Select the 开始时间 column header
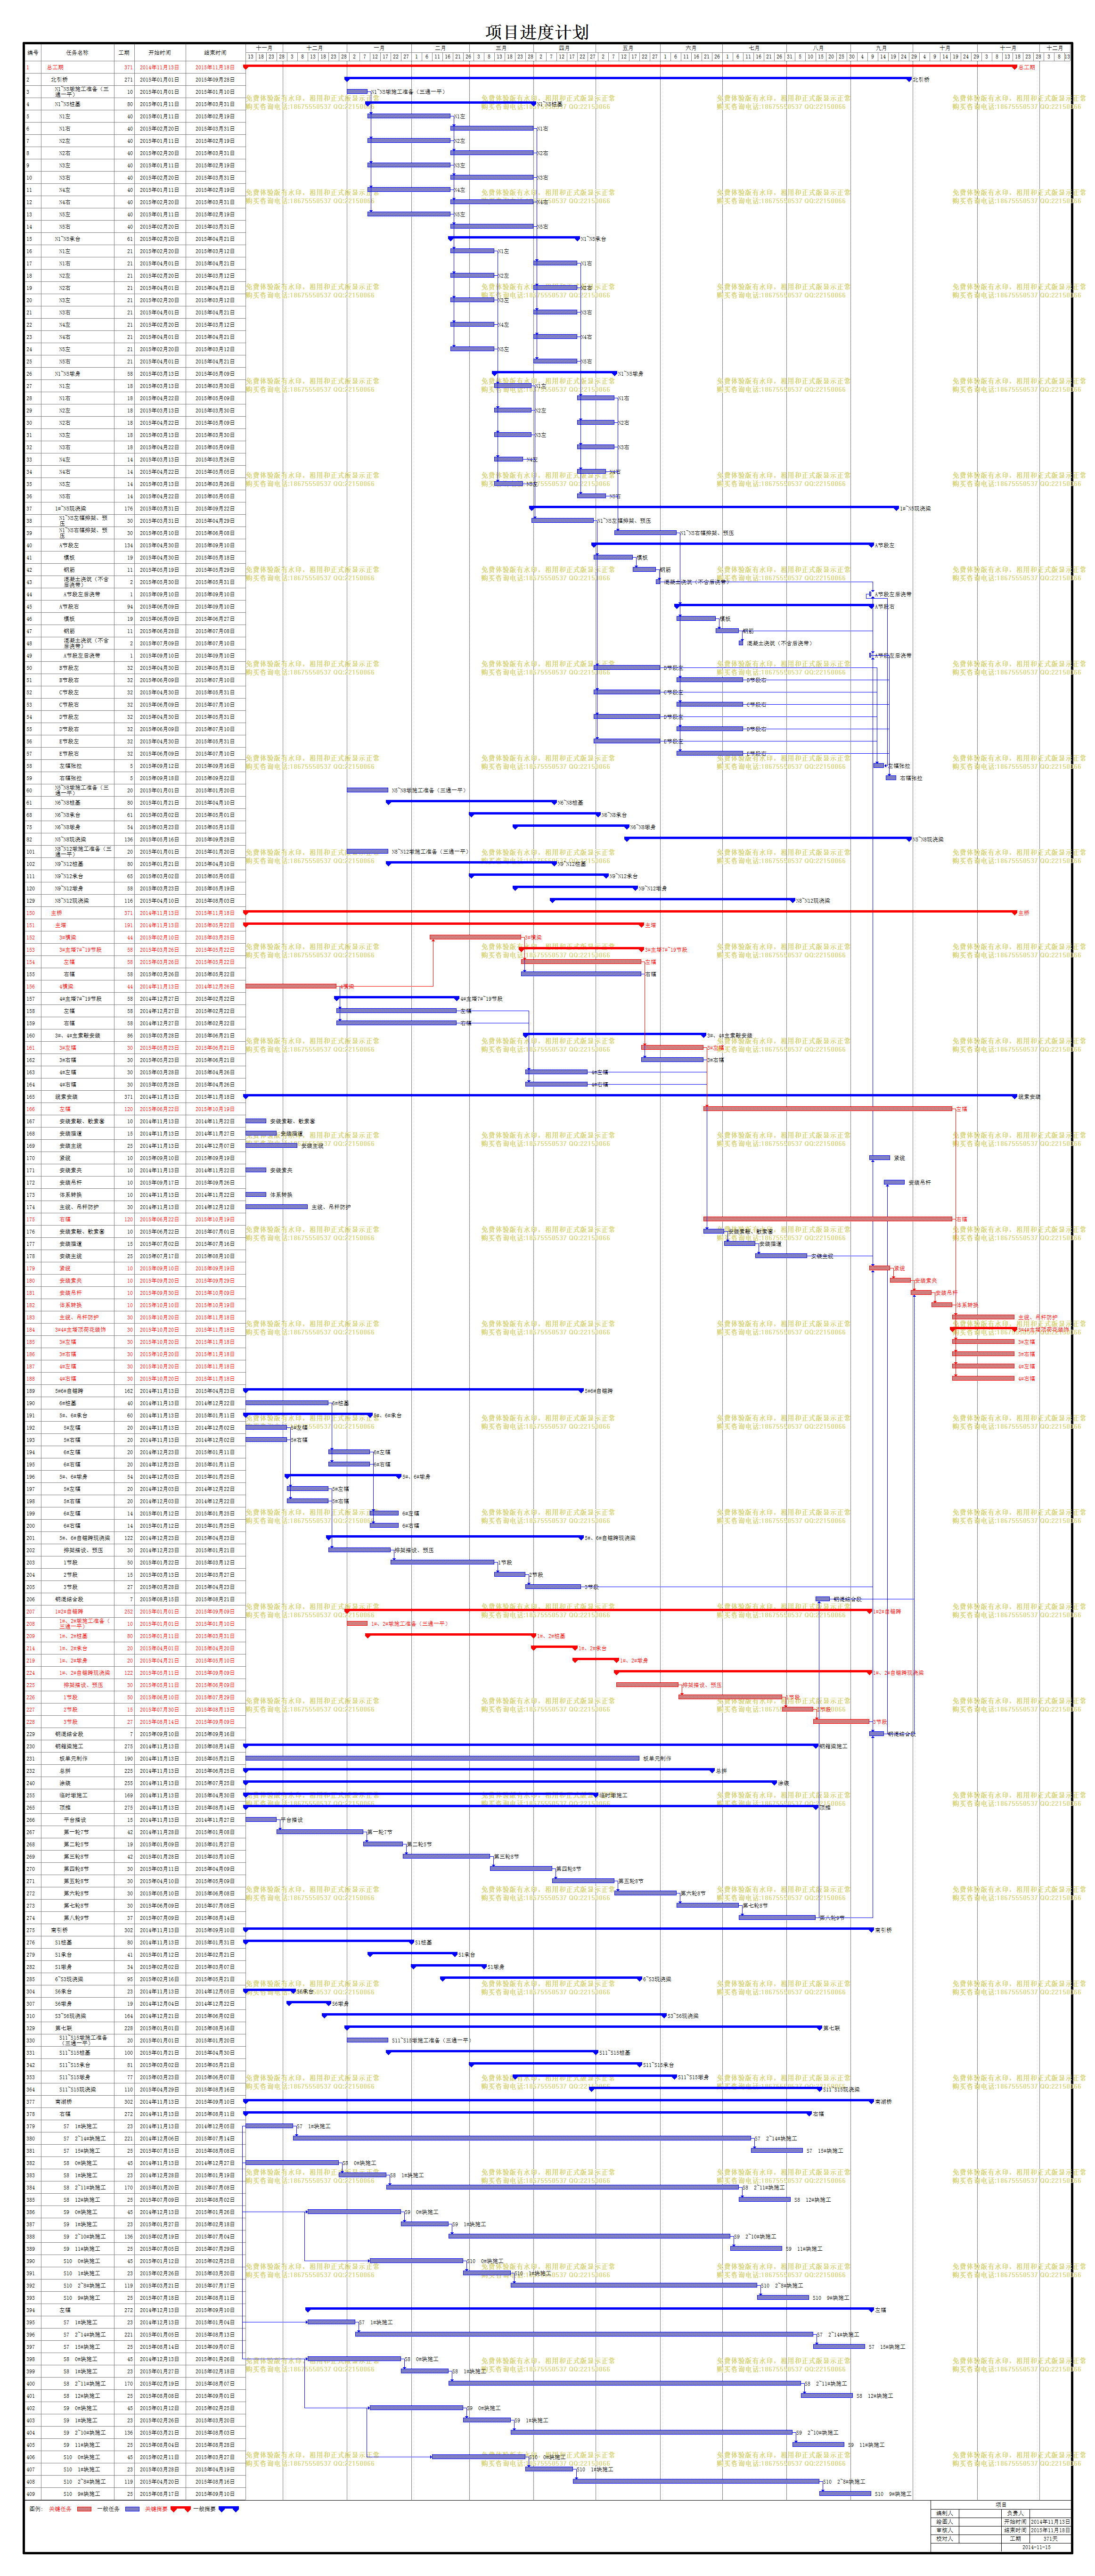 pos(160,53)
